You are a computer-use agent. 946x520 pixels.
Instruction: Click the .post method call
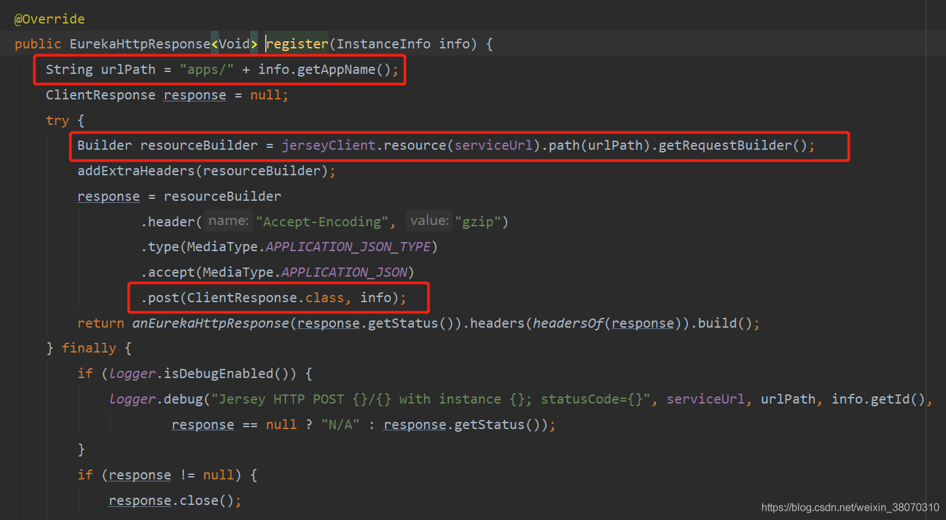click(160, 298)
